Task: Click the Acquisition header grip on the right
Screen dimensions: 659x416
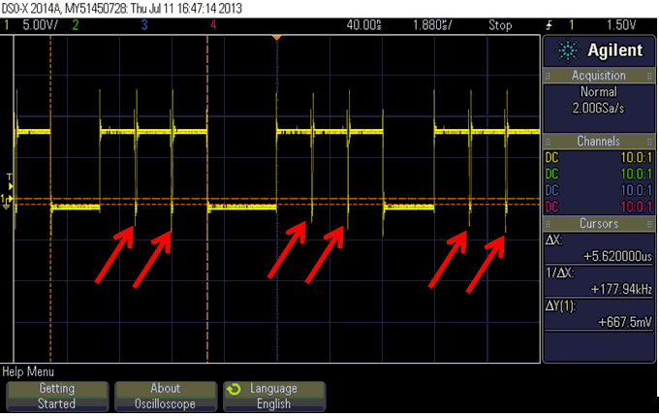Action: tap(649, 77)
